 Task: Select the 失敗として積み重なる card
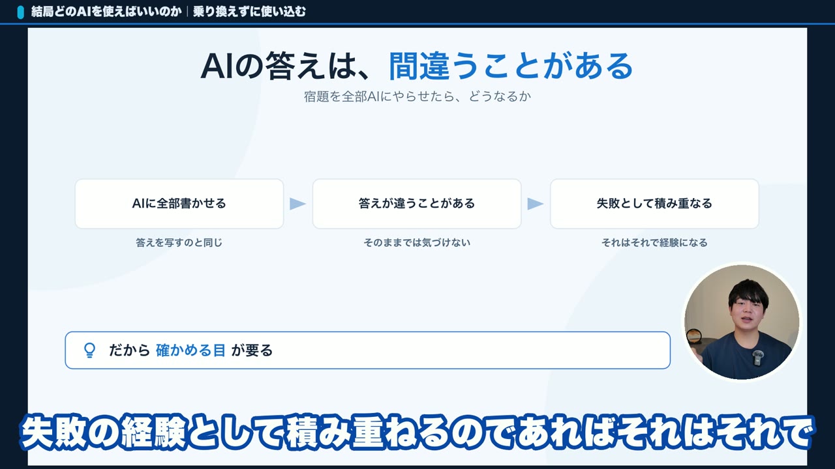pos(654,204)
